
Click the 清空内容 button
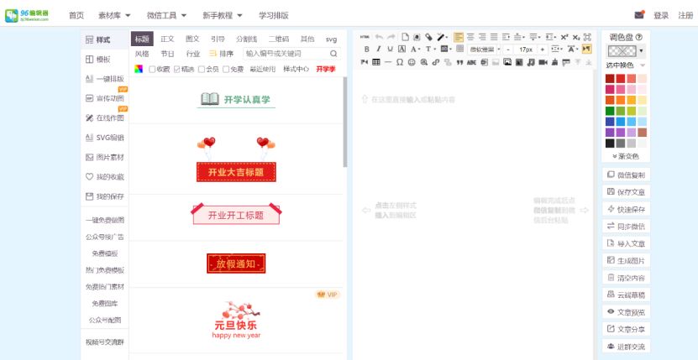(626, 278)
